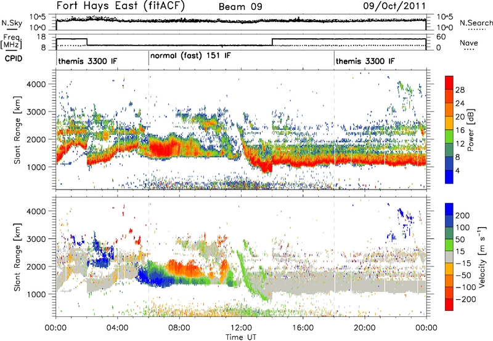Click "Slant Range [km]" label of Power panel
The image size is (493, 341).
coord(17,130)
